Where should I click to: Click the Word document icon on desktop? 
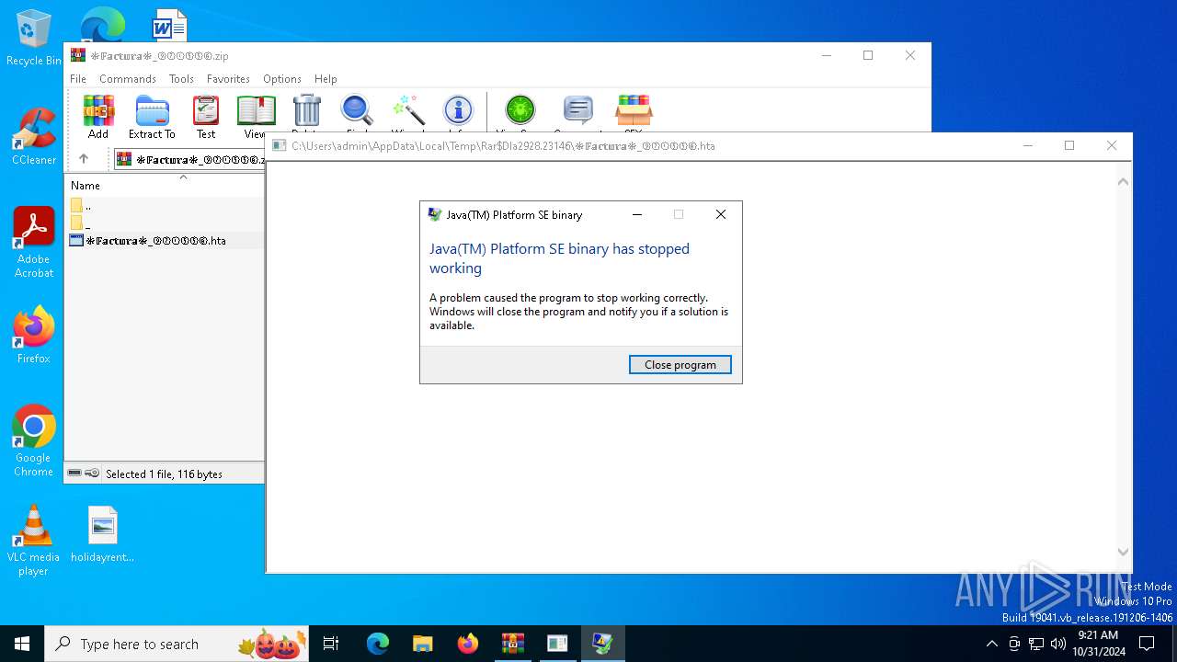(169, 25)
